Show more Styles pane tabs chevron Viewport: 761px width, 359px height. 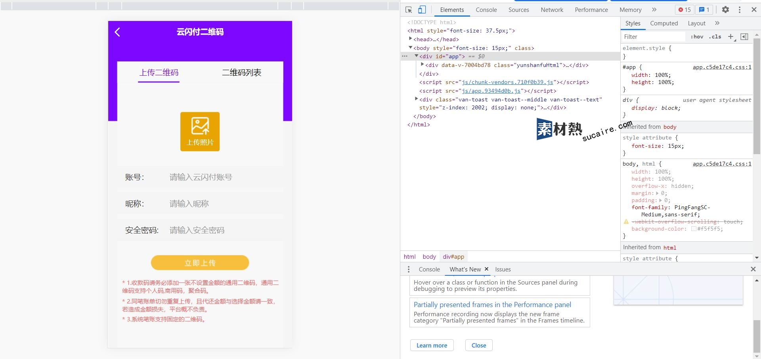coord(717,23)
